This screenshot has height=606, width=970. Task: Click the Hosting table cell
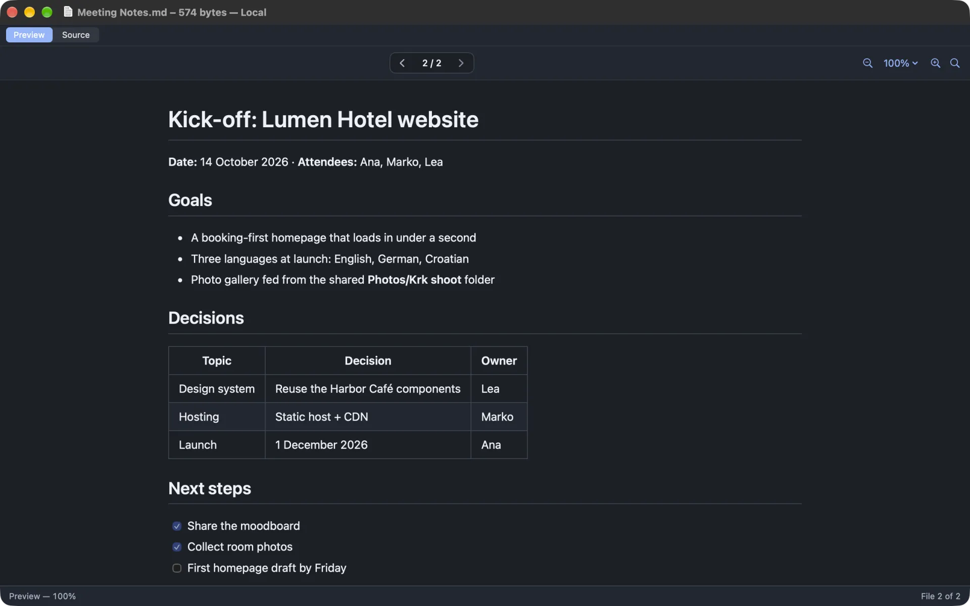point(217,417)
